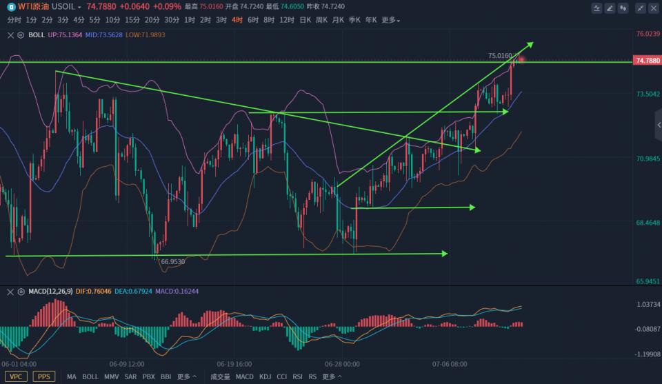
Task: Click the DEA:0.67924 value
Action: pos(133,292)
